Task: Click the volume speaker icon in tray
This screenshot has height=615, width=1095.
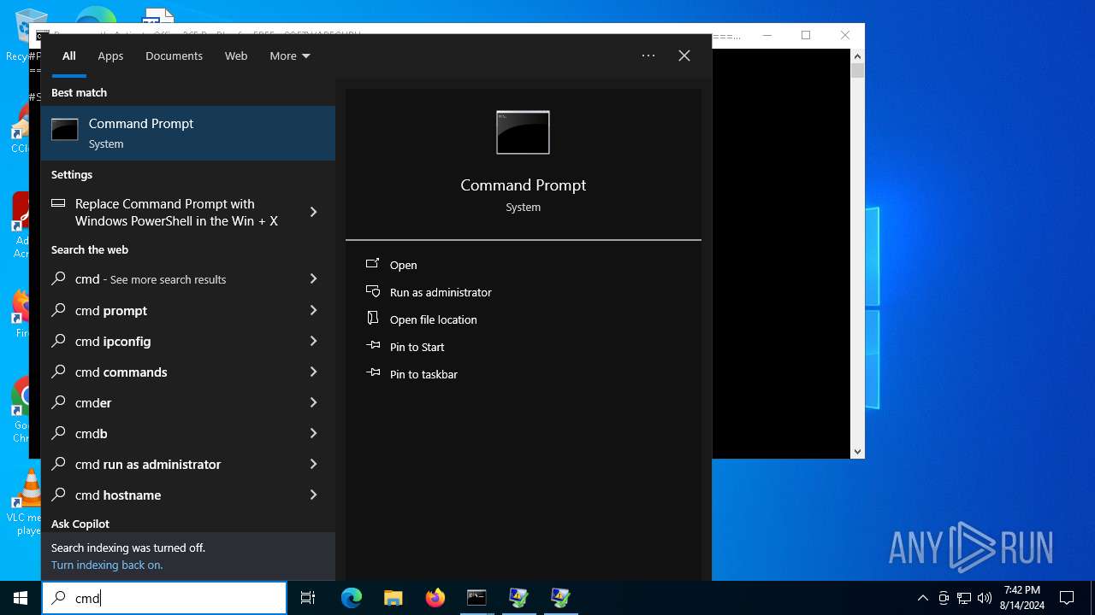Action: point(985,598)
